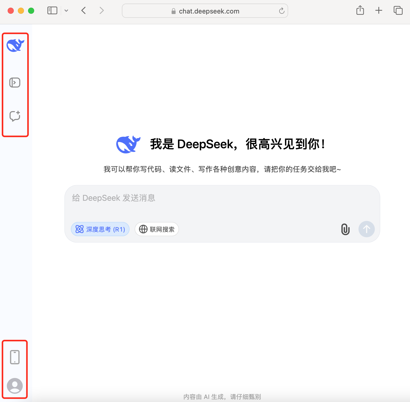This screenshot has width=410, height=402.
Task: Click the DeepSeek whale logo in sidebar
Action: coord(15,45)
